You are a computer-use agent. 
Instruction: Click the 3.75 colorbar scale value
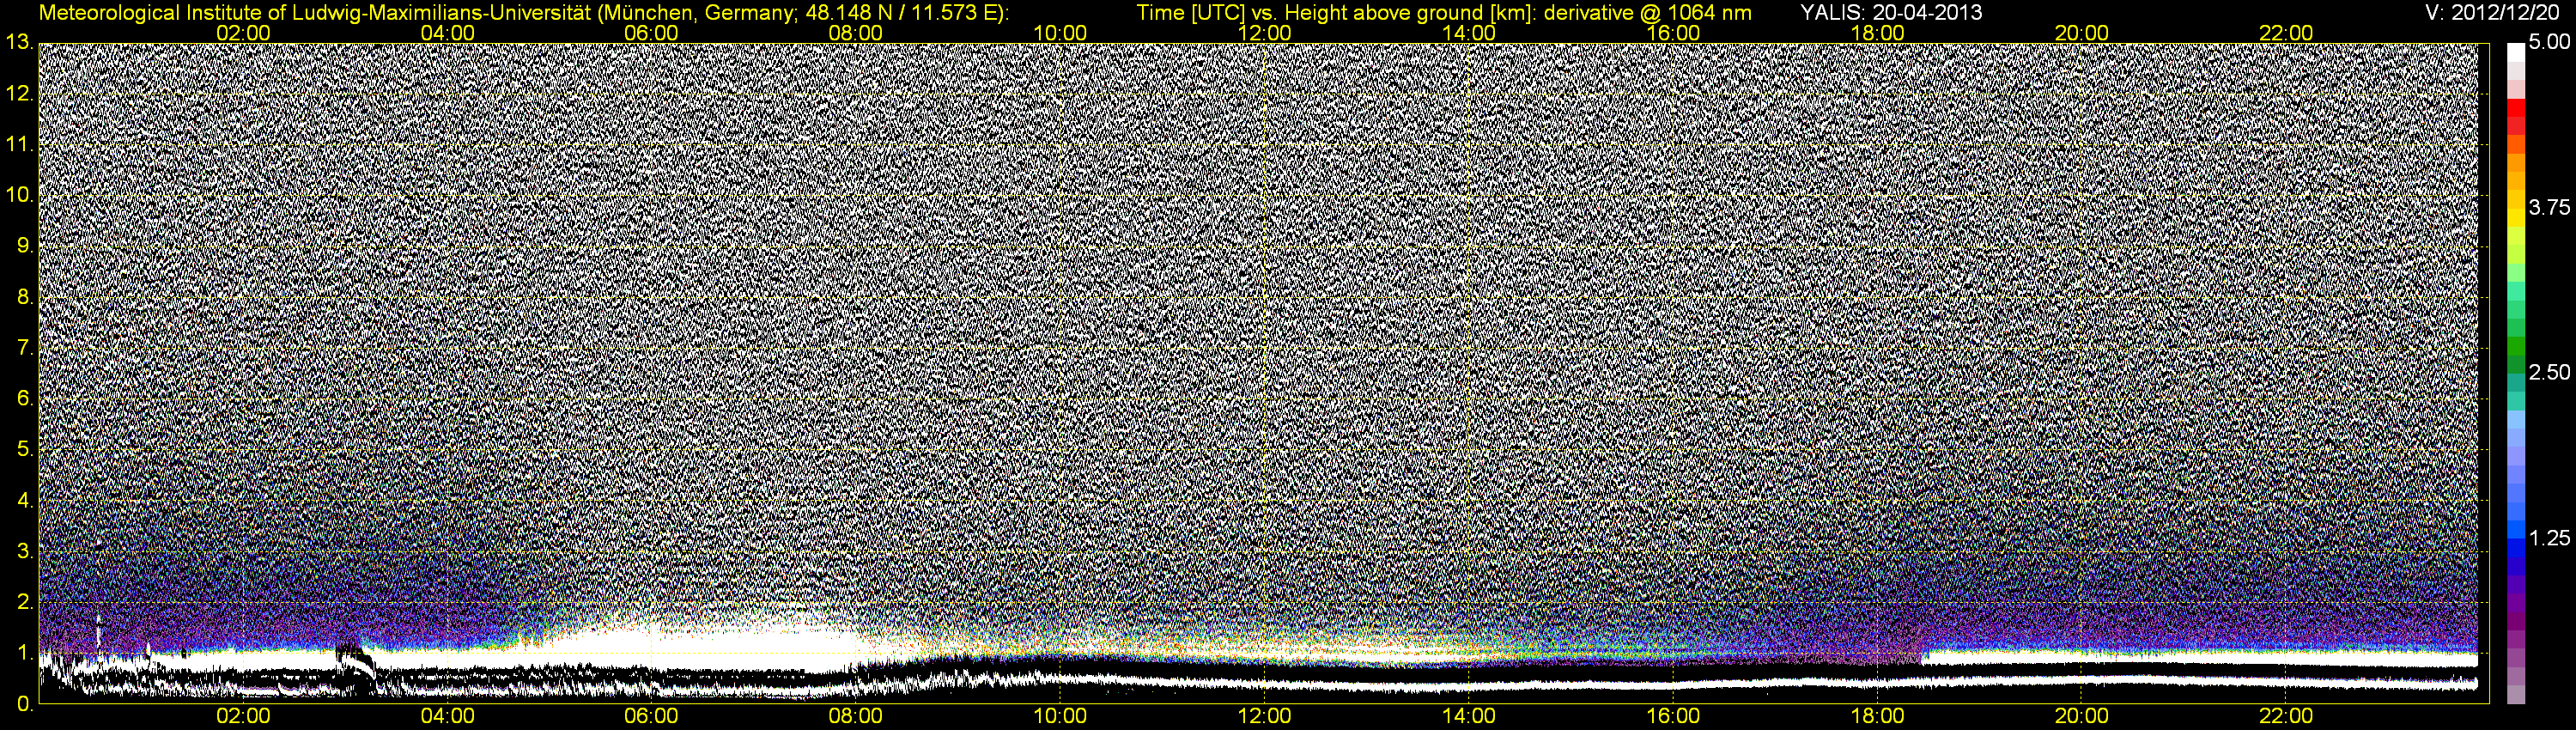(x=2549, y=207)
